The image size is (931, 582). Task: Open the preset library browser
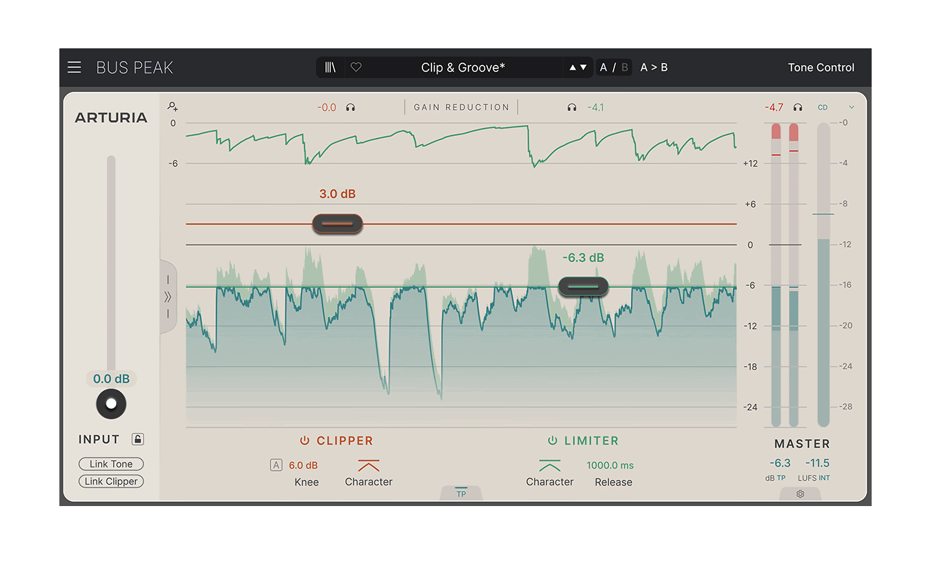pyautogui.click(x=331, y=67)
